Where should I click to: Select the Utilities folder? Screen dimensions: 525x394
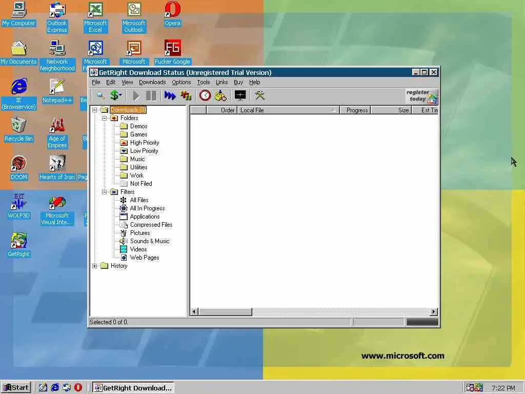pyautogui.click(x=138, y=167)
